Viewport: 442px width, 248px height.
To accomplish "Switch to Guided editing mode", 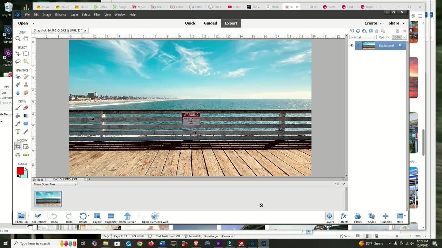I will (x=210, y=23).
